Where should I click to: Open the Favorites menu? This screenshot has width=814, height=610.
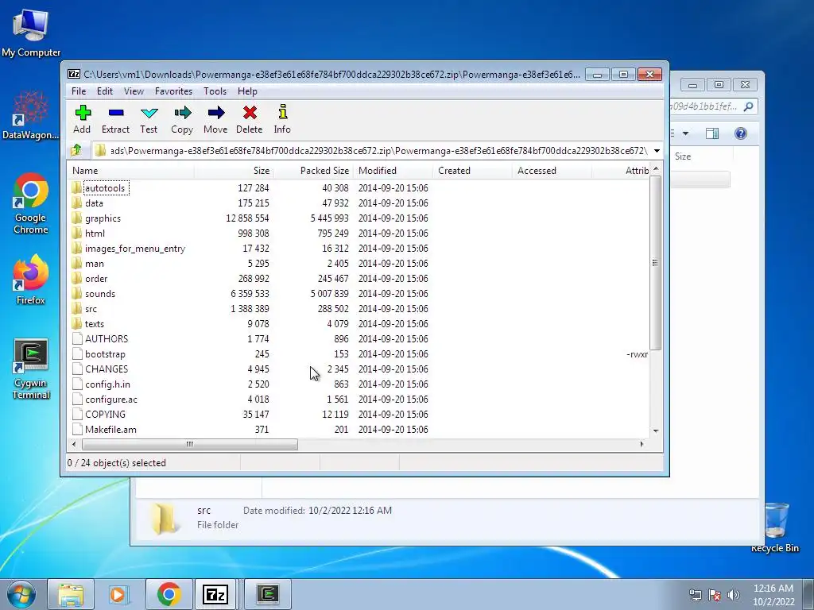pos(173,91)
